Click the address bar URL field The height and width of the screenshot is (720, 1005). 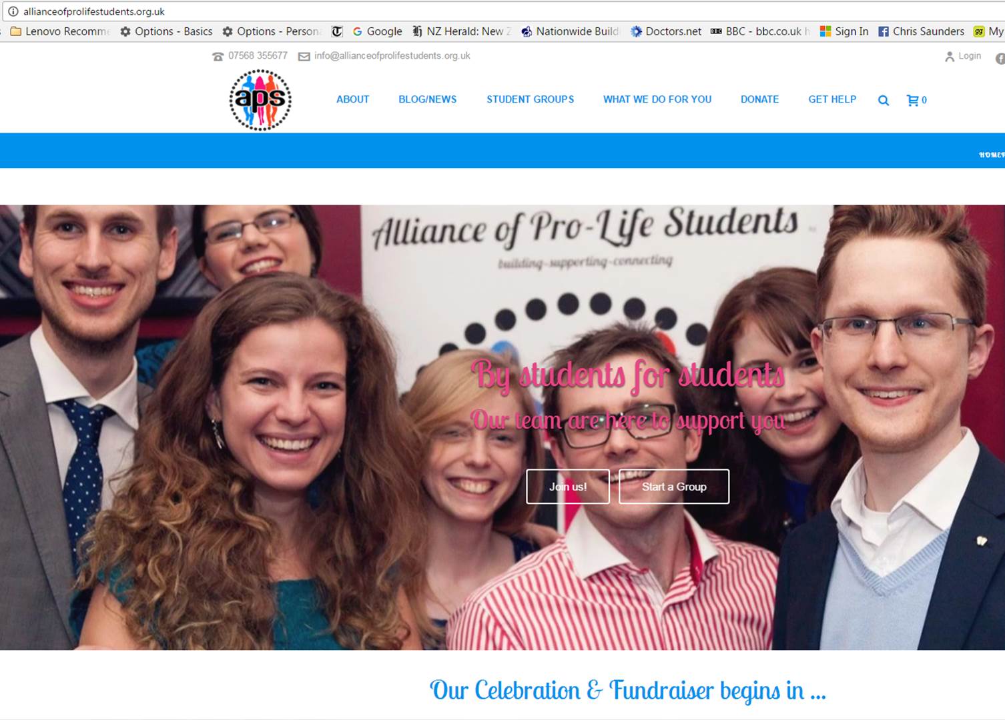point(507,11)
